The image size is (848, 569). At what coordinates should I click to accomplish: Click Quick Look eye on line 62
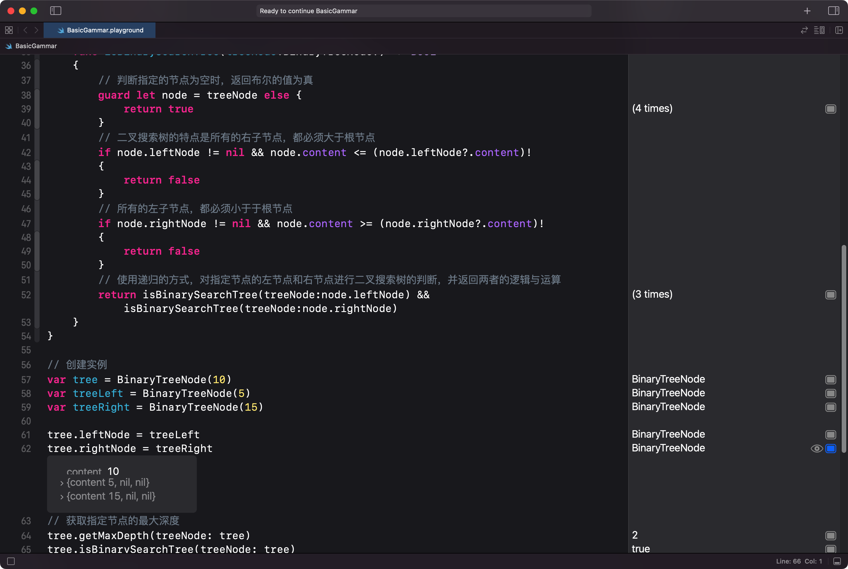pos(816,449)
